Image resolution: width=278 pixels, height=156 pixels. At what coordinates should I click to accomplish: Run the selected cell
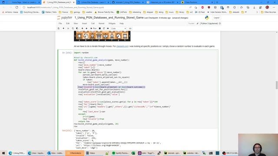pyautogui.click(x=93, y=29)
